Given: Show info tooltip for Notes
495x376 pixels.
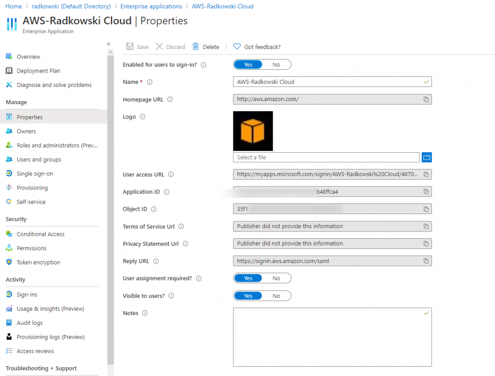Looking at the screenshot, I should [x=145, y=313].
